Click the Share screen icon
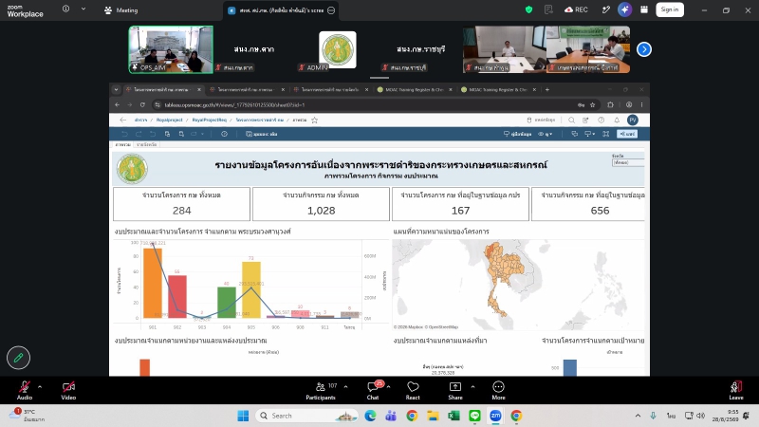 point(455,390)
